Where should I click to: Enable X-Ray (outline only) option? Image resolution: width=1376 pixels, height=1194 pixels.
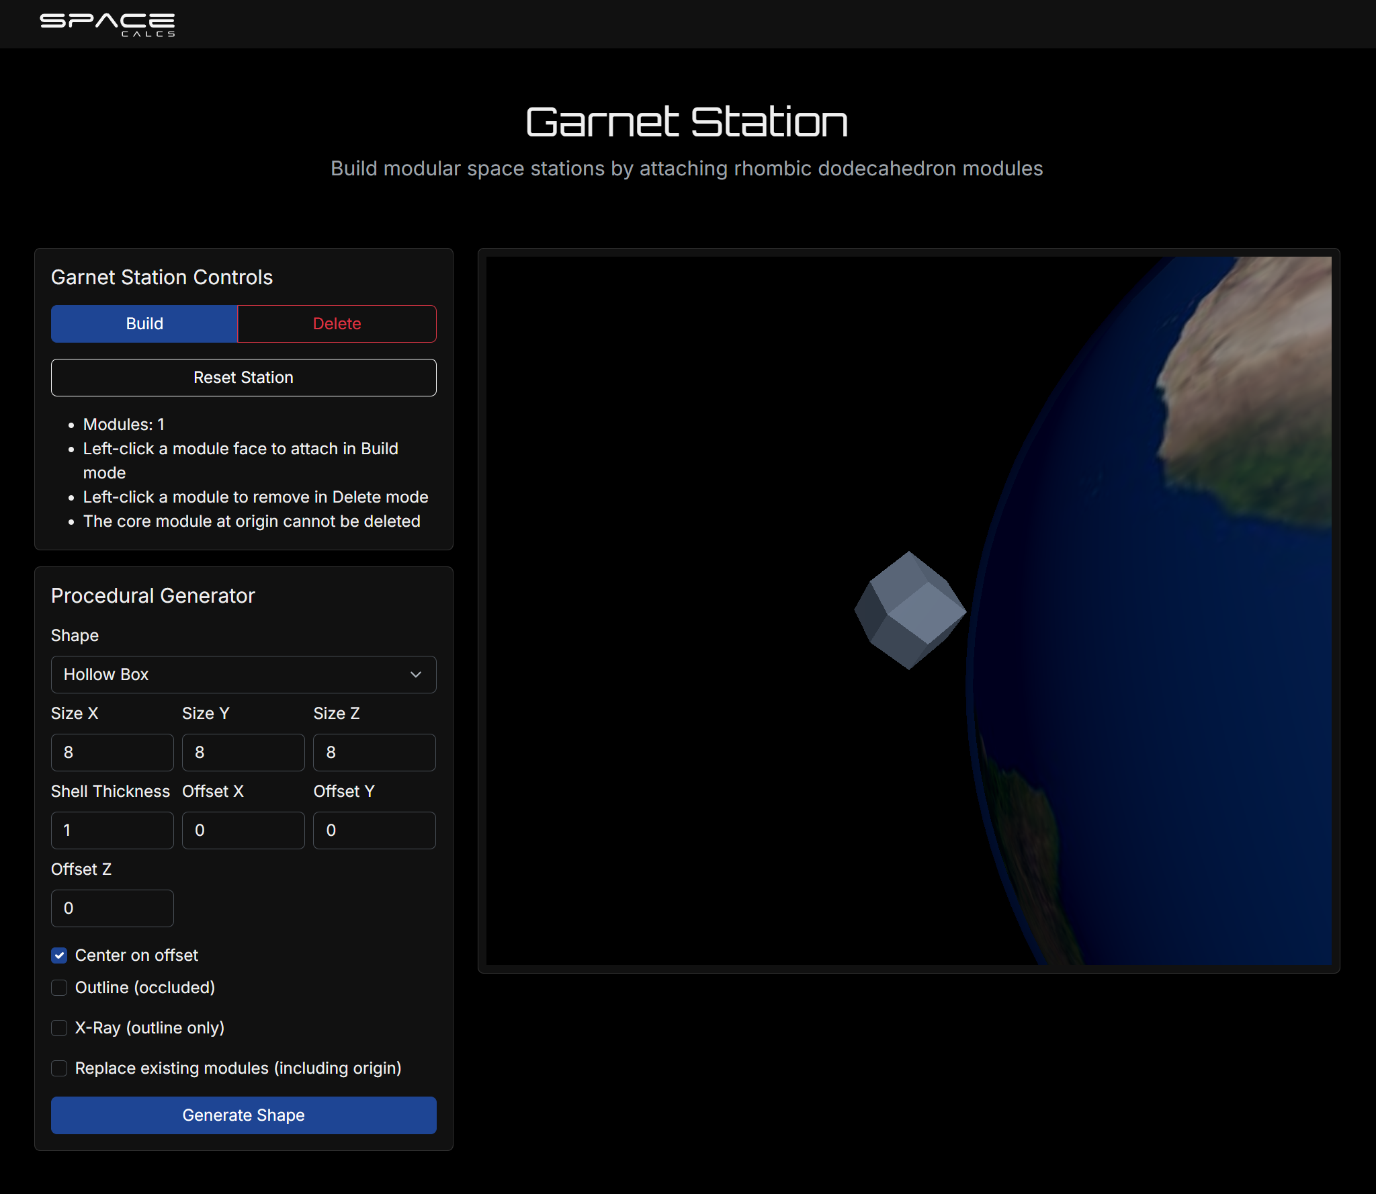59,1028
